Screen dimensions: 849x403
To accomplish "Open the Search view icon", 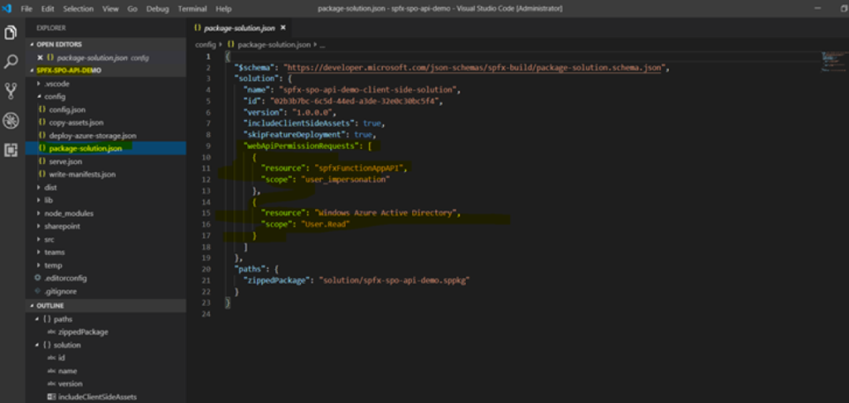I will (11, 62).
